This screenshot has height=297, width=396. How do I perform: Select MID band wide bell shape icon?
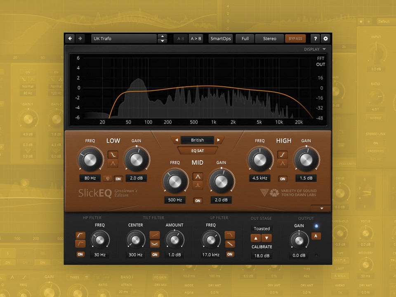tap(198, 177)
